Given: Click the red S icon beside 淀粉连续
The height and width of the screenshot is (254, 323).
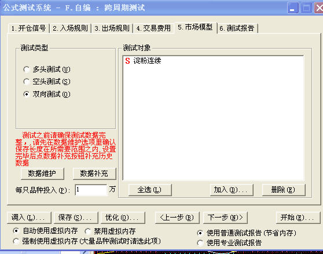Looking at the screenshot, I should pyautogui.click(x=127, y=61).
